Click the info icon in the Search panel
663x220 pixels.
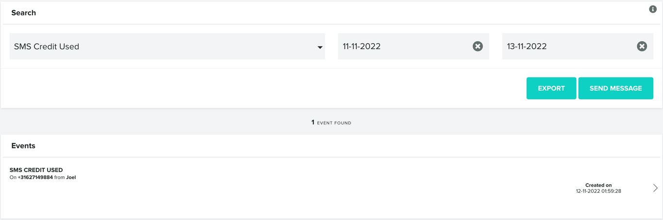653,9
